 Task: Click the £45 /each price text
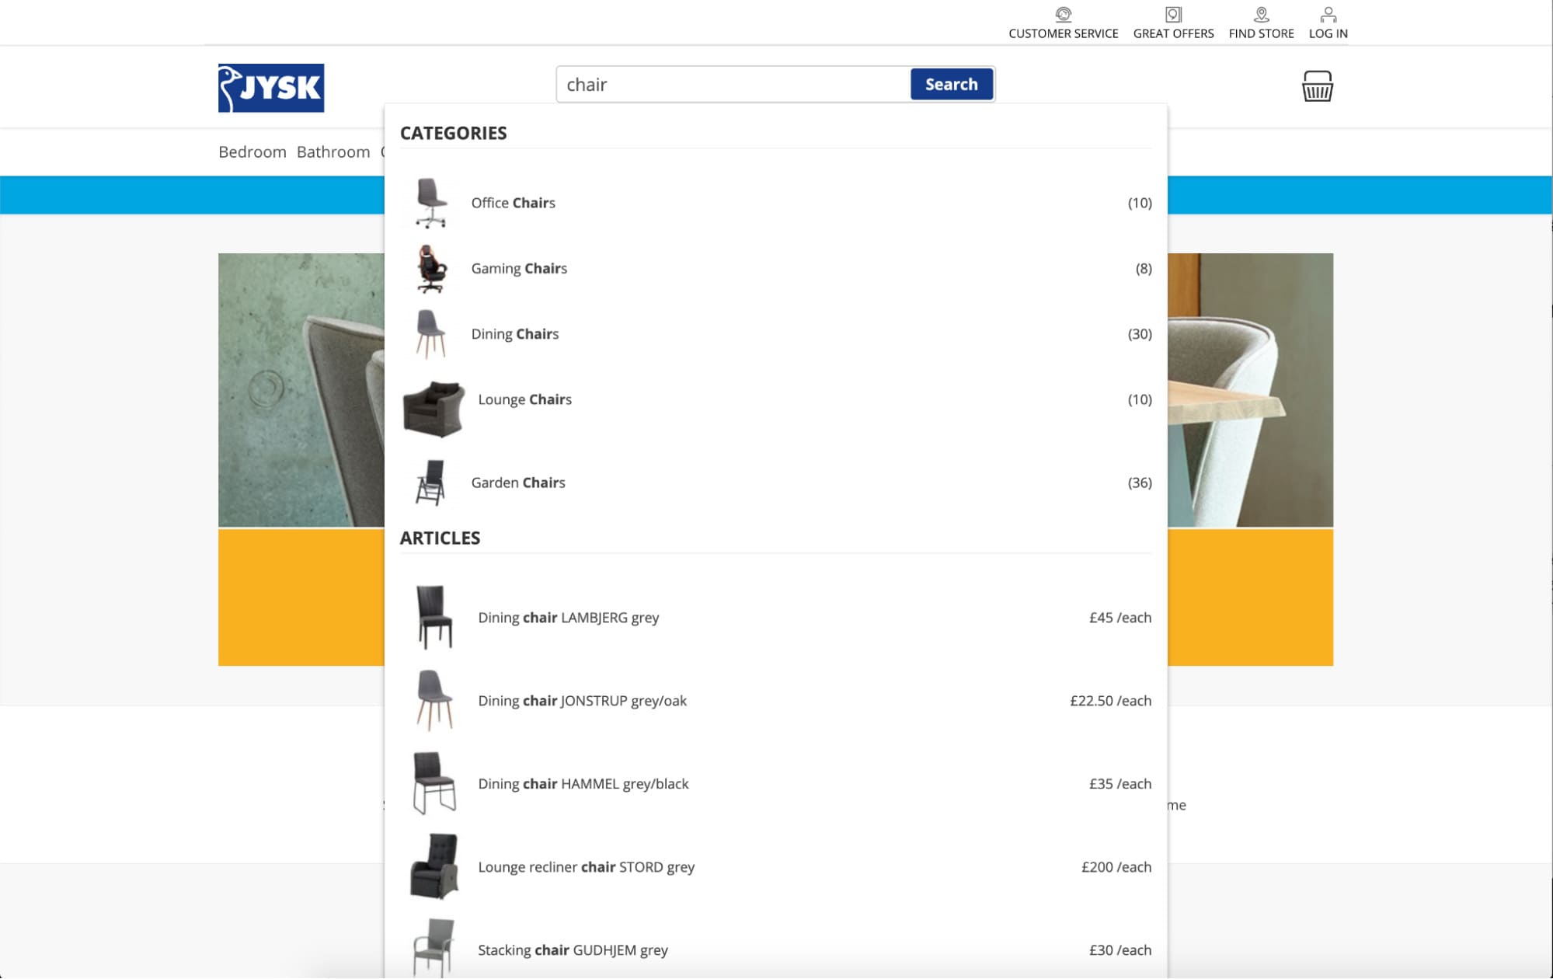[x=1120, y=618]
